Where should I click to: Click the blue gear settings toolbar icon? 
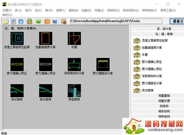21,21
